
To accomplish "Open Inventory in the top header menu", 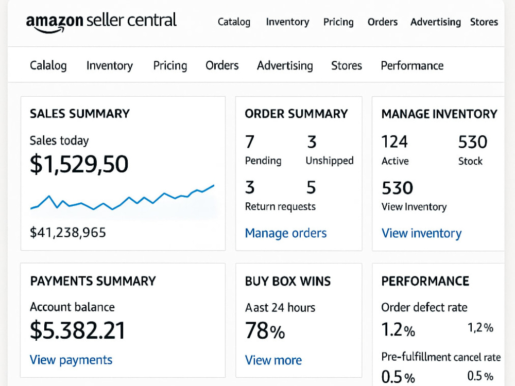I will 287,22.
